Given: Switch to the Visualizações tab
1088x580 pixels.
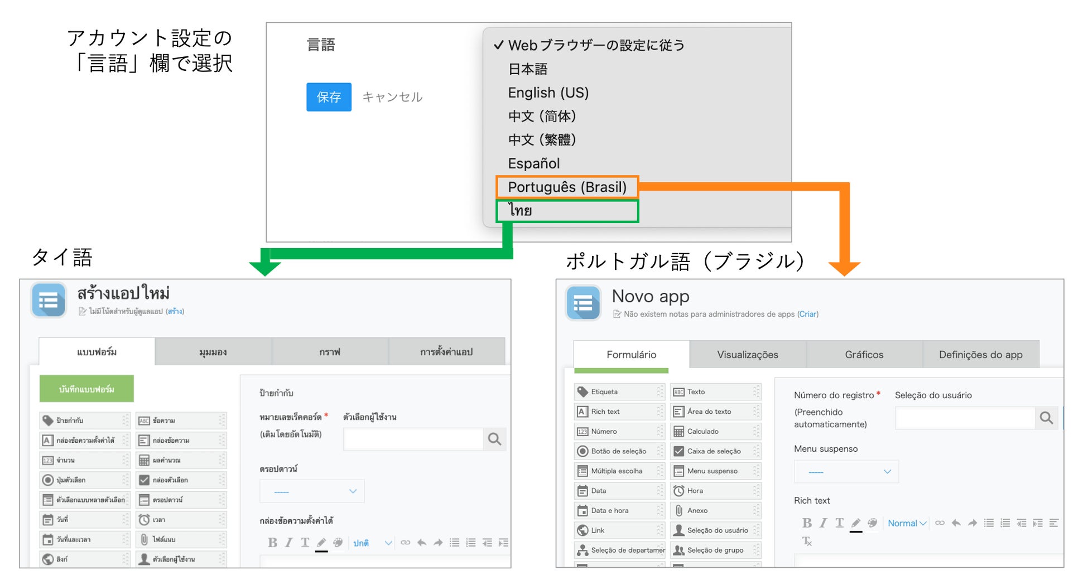Looking at the screenshot, I should [x=748, y=355].
